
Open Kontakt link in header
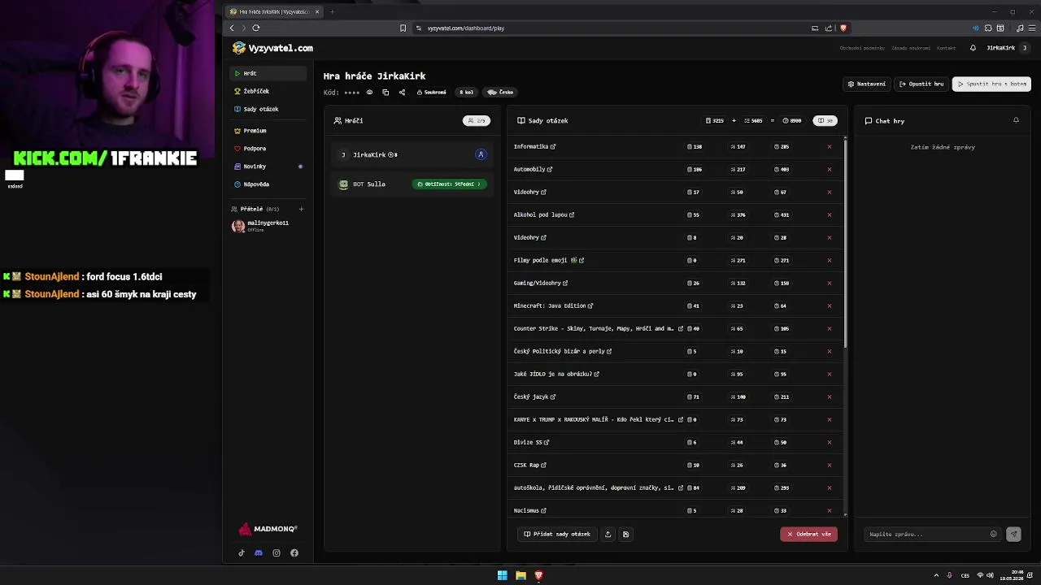click(x=946, y=48)
